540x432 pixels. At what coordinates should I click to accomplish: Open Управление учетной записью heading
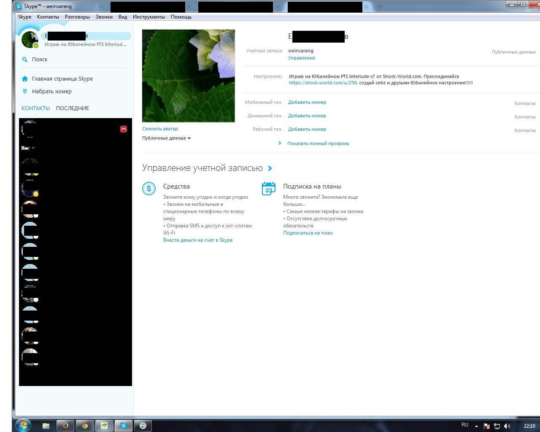click(x=202, y=168)
